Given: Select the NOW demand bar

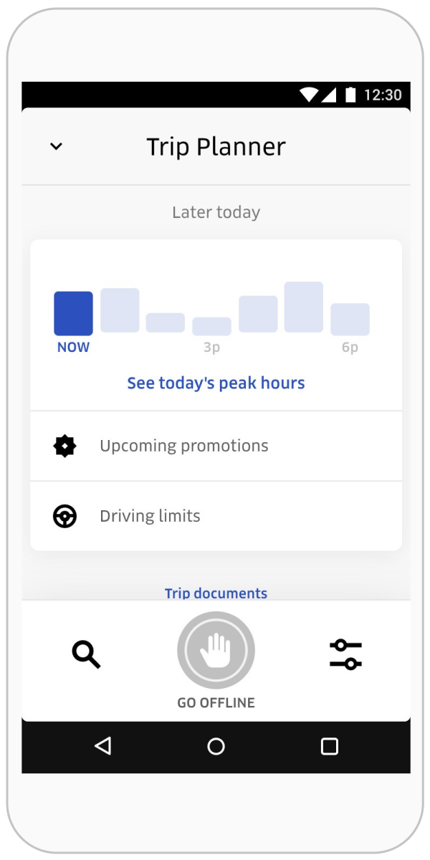Looking at the screenshot, I should 73,314.
